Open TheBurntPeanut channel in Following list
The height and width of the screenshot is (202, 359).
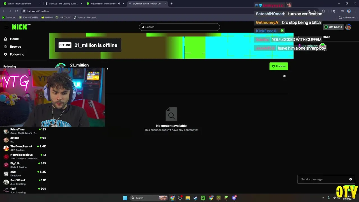pos(24,148)
